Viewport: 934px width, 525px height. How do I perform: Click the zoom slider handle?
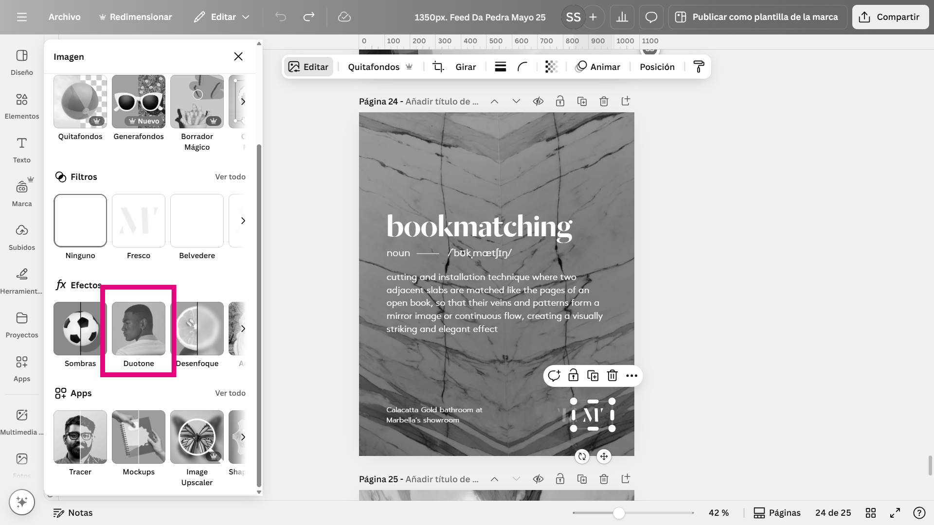pyautogui.click(x=619, y=513)
